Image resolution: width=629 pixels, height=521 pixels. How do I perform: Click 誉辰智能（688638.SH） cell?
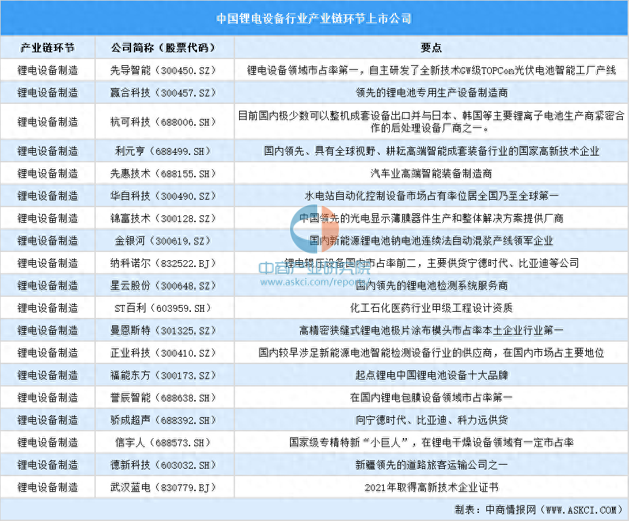click(164, 398)
